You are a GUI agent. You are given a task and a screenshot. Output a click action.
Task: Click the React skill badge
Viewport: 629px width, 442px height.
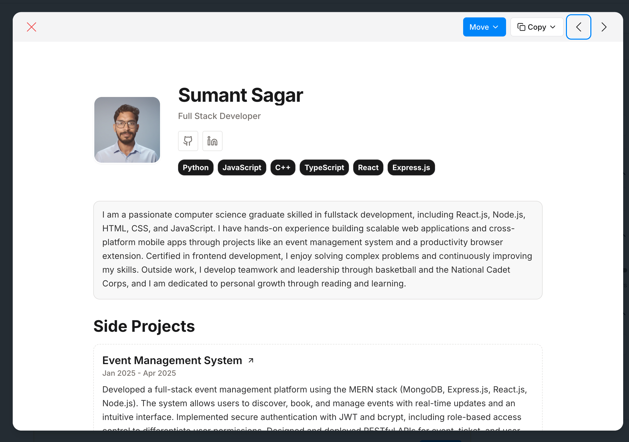tap(368, 167)
